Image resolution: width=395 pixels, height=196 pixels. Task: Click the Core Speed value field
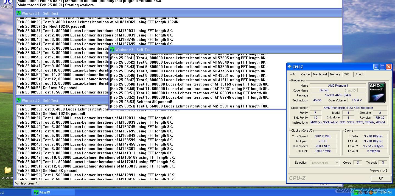(x=323, y=136)
